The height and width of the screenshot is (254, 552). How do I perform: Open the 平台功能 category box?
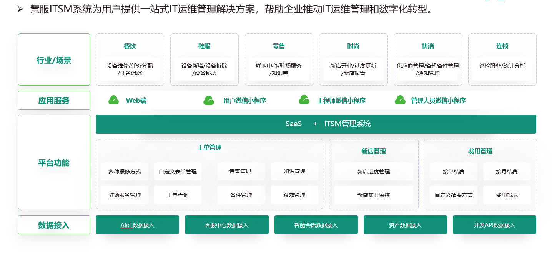point(54,162)
